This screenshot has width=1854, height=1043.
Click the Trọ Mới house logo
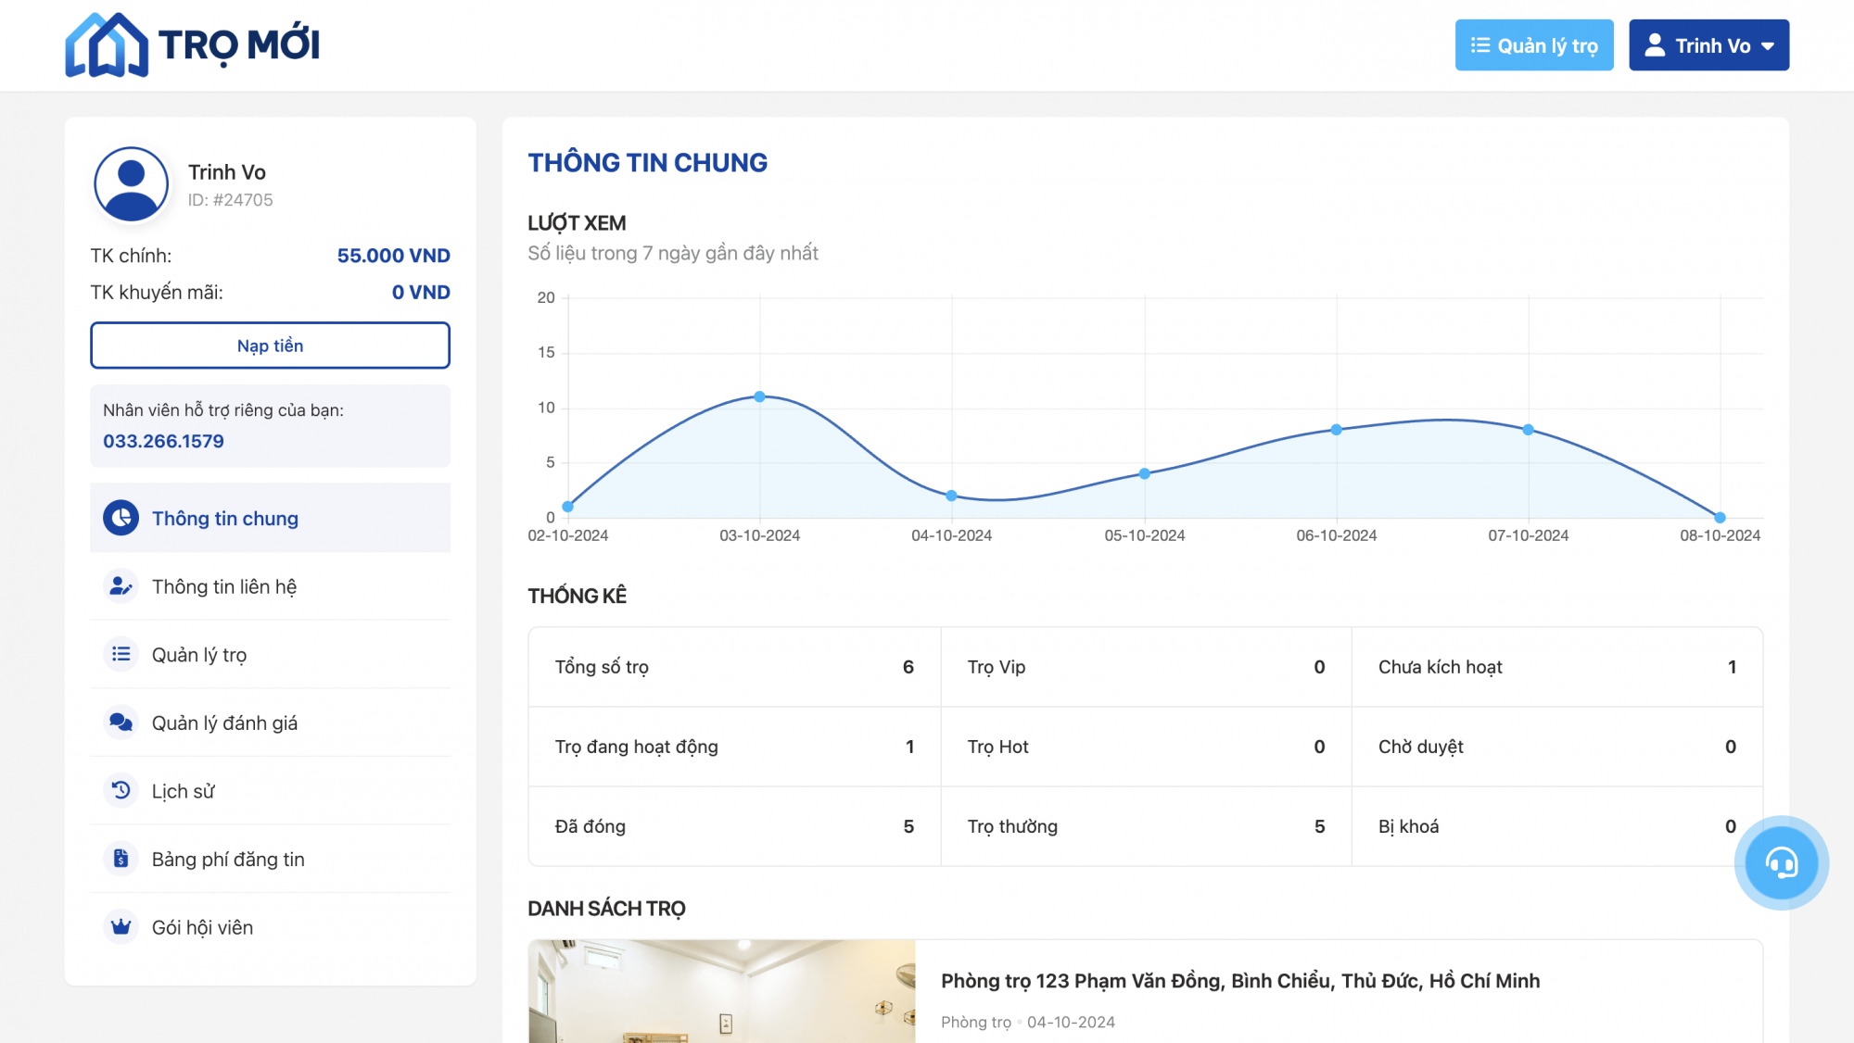point(192,44)
